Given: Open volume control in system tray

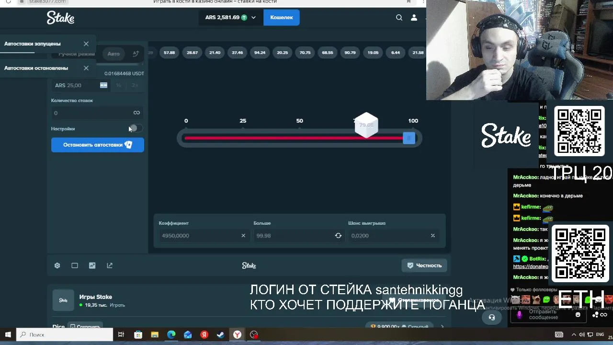Looking at the screenshot, I should (582, 334).
